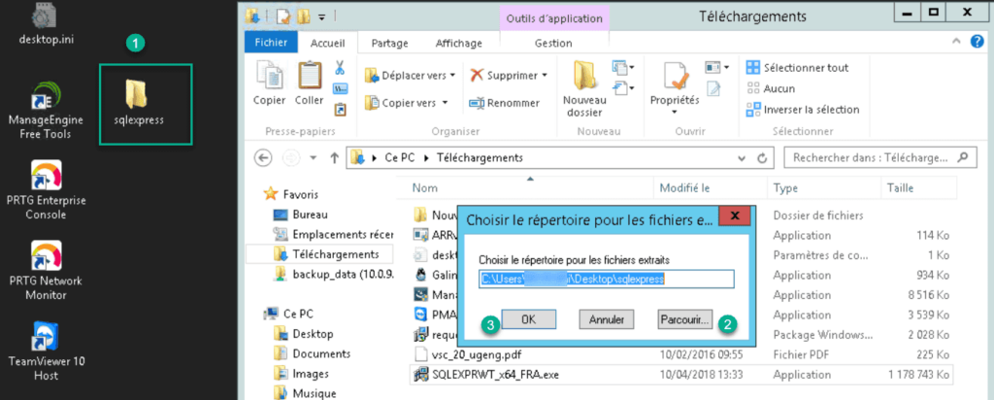
Task: Open the recent locations arrow beside the navigation buttons
Action: (313, 158)
